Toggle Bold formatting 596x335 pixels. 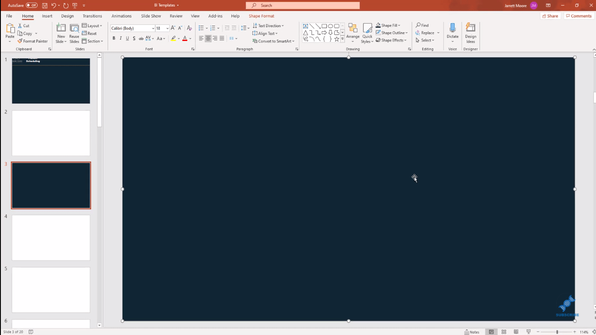pos(114,38)
